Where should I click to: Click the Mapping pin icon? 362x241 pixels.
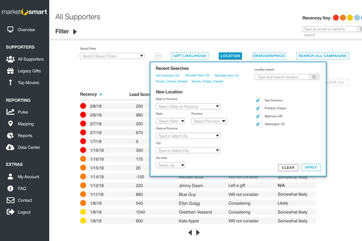[10, 124]
